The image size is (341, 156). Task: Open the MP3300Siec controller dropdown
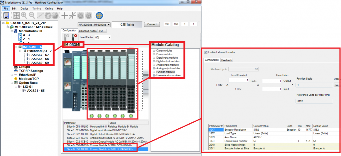pyautogui.click(x=109, y=25)
